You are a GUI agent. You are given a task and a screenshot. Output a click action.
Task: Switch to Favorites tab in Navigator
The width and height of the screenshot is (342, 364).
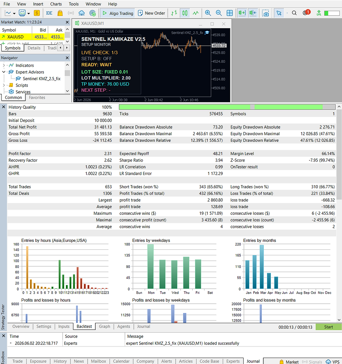37,98
